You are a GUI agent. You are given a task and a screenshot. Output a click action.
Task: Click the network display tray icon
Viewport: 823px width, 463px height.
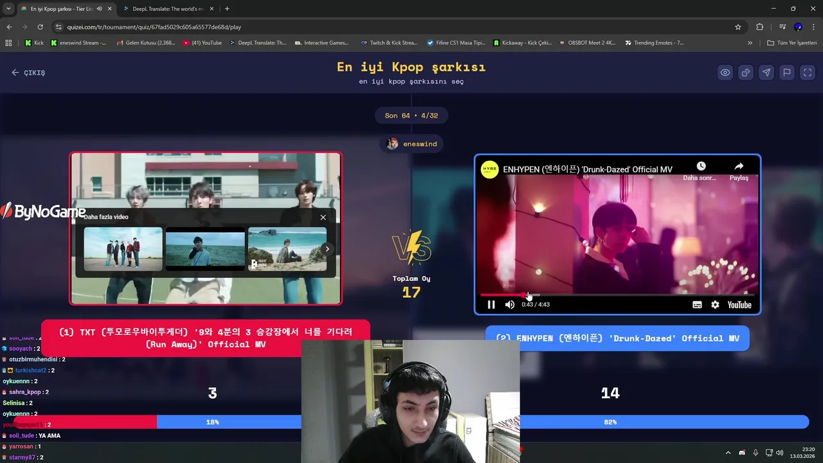click(x=768, y=453)
